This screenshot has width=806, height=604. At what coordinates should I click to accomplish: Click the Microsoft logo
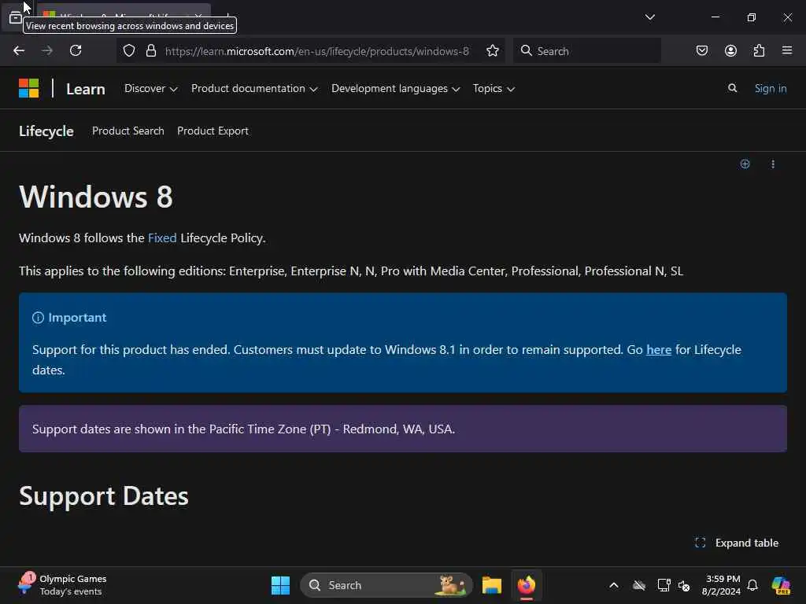click(29, 88)
